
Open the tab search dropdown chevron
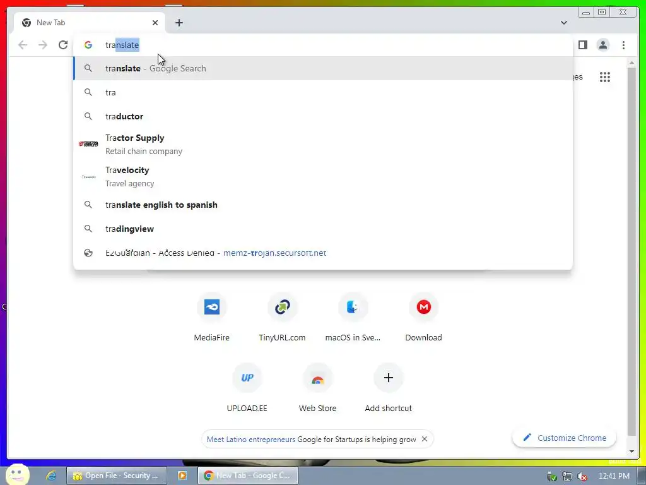[x=564, y=23]
